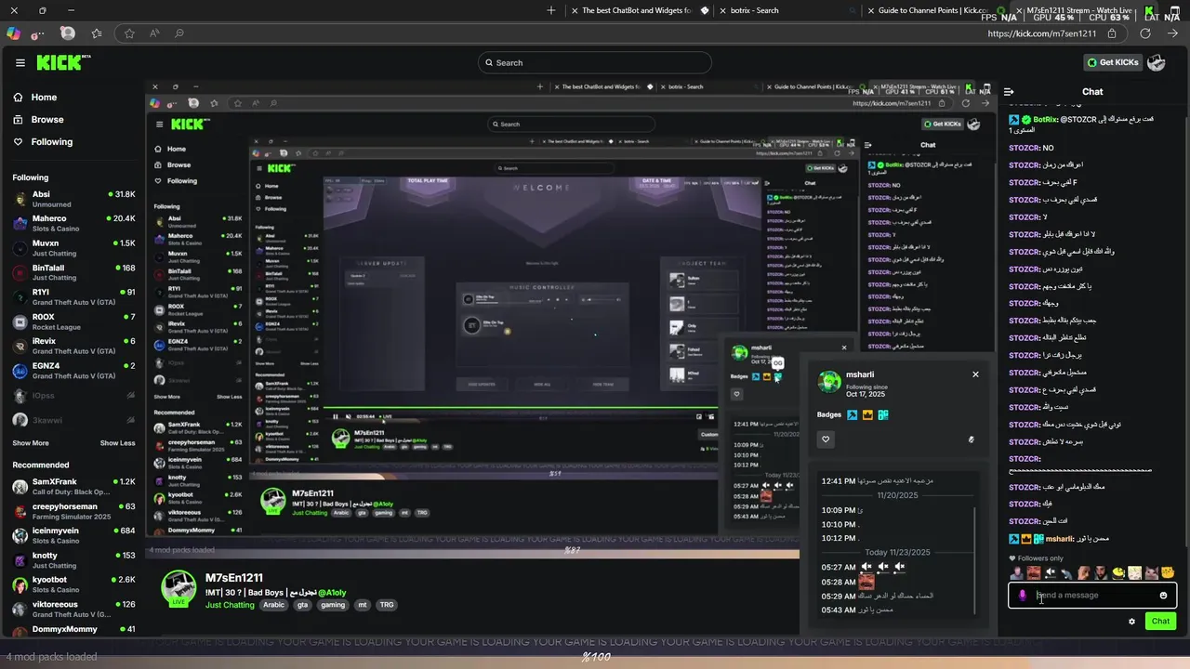The width and height of the screenshot is (1190, 669).
Task: Open the profile avatar next to Get KICKs
Action: coord(1157,62)
